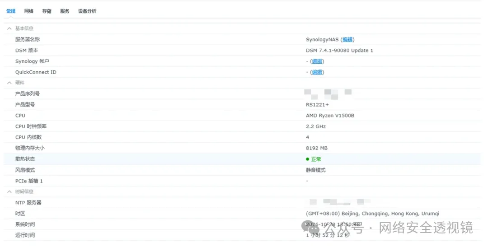488x247 pixels.
Task: Select the DSM 版本 label
Action: tap(27, 51)
